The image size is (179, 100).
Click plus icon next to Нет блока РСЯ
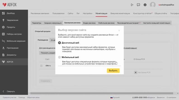(x=135, y=72)
